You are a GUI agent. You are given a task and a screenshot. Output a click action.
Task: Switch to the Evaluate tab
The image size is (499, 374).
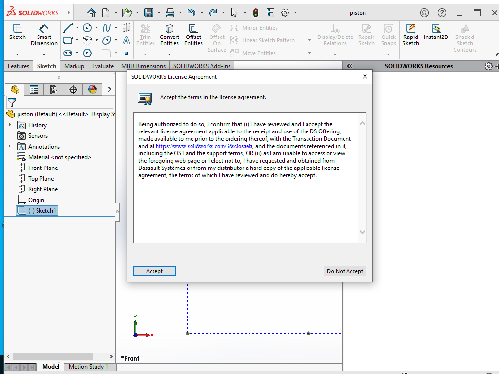102,66
